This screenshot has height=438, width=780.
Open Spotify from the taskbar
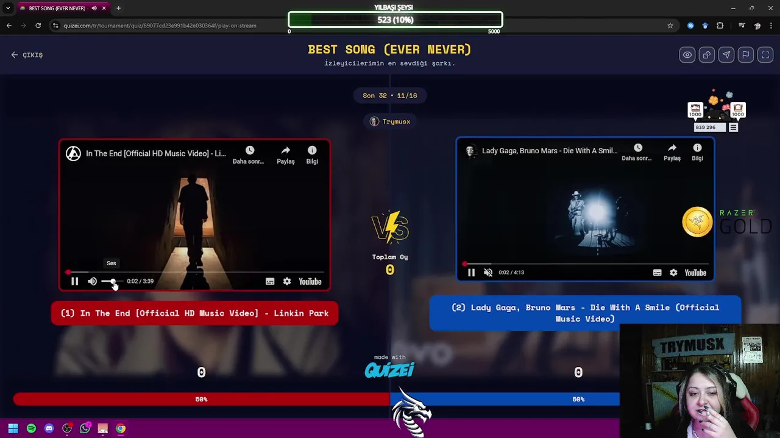pos(31,428)
